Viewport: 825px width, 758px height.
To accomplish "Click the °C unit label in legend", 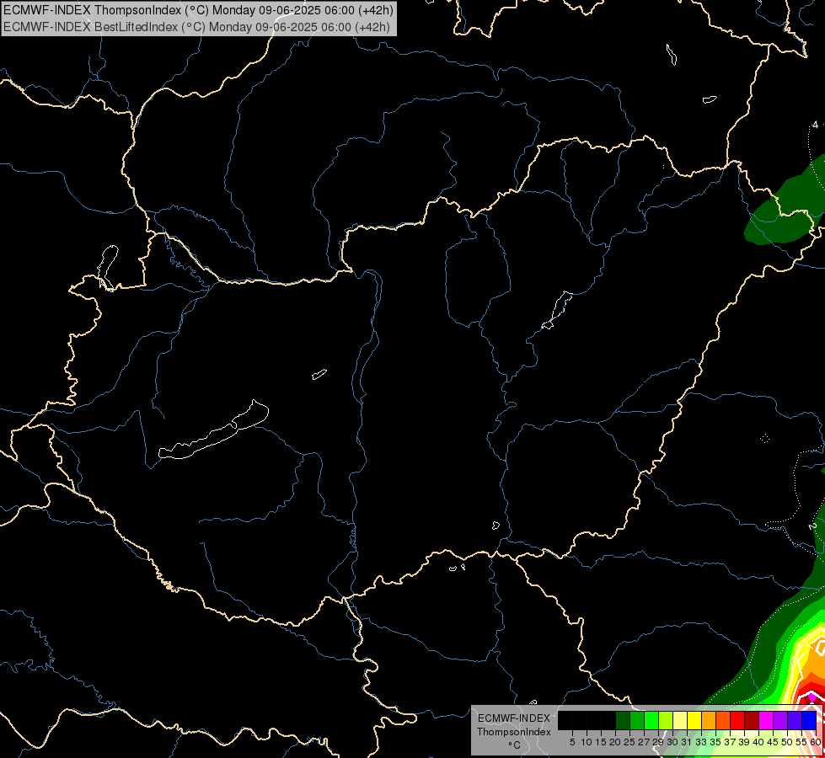I will click(514, 745).
